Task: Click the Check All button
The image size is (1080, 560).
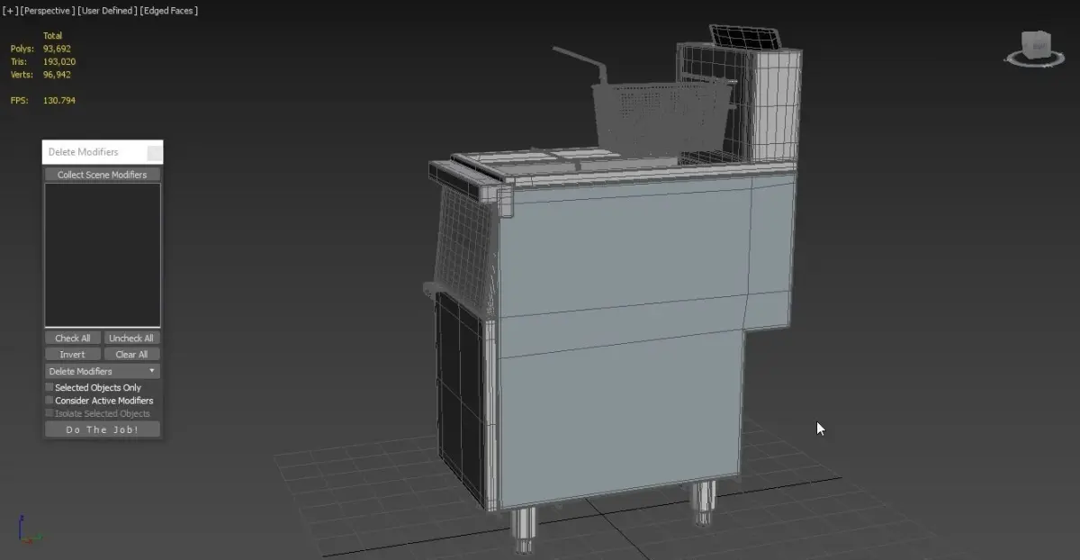Action: (x=73, y=339)
